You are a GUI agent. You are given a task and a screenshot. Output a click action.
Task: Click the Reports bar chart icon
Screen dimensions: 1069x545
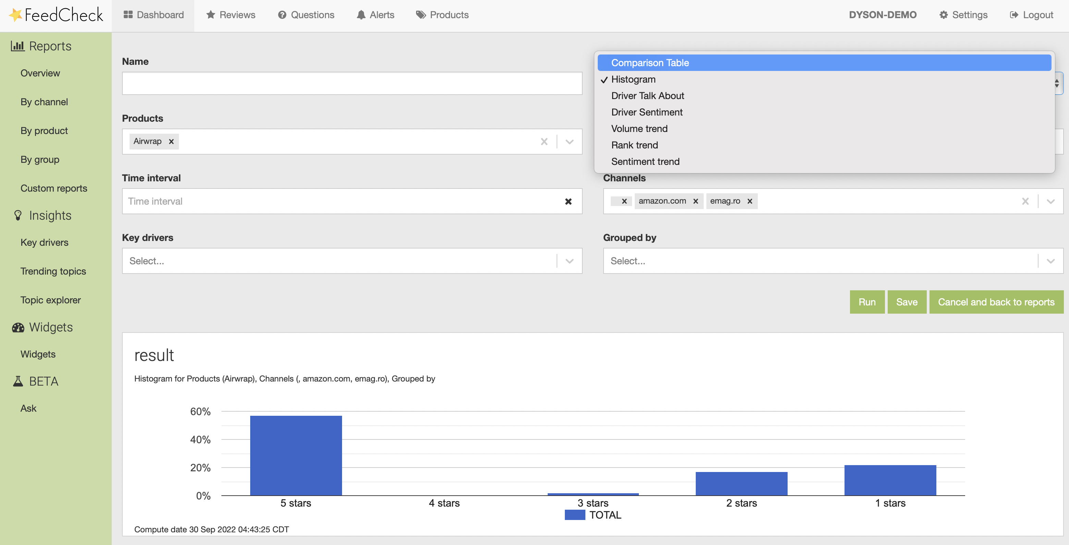[x=17, y=46]
